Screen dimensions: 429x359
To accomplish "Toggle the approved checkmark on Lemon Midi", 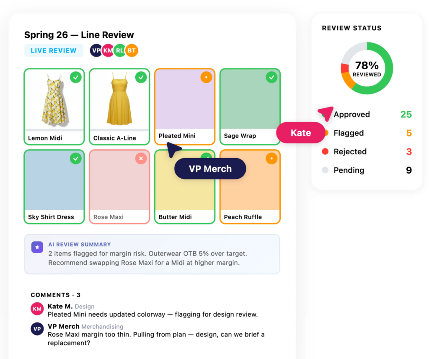I will tap(76, 77).
